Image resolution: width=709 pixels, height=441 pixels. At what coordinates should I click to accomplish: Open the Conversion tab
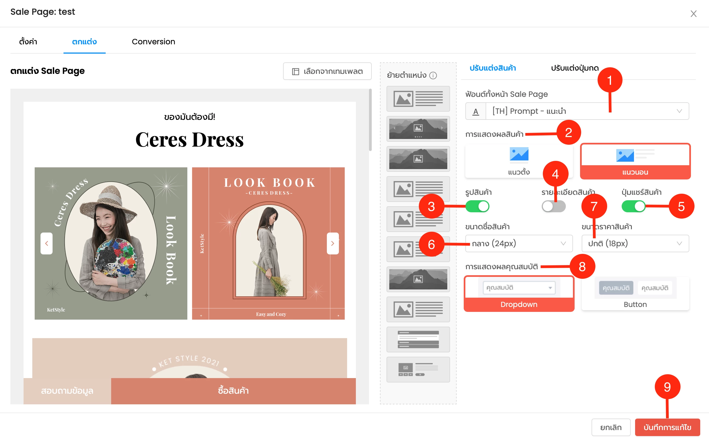click(154, 42)
